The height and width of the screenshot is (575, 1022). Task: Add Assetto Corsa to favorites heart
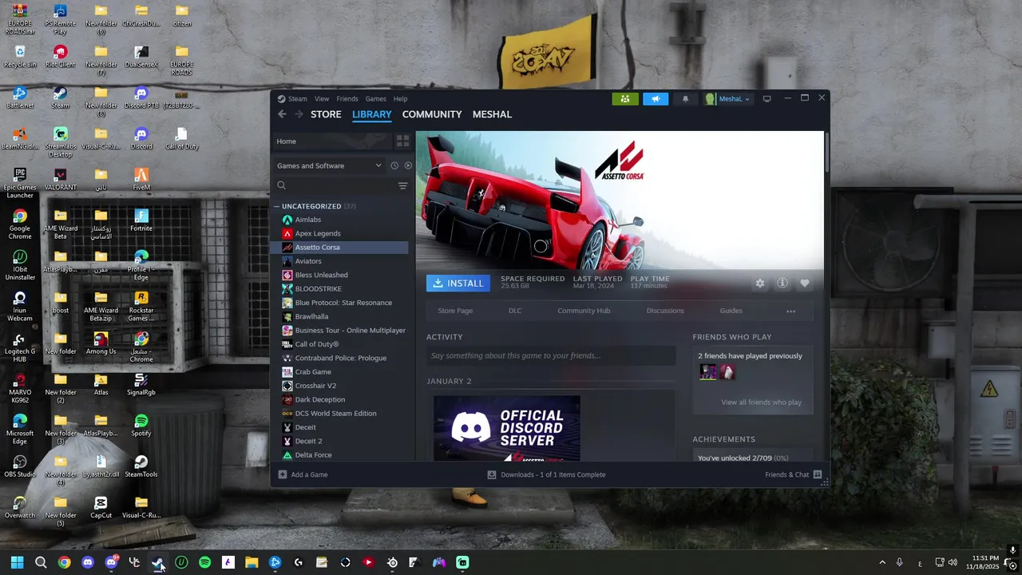click(805, 284)
